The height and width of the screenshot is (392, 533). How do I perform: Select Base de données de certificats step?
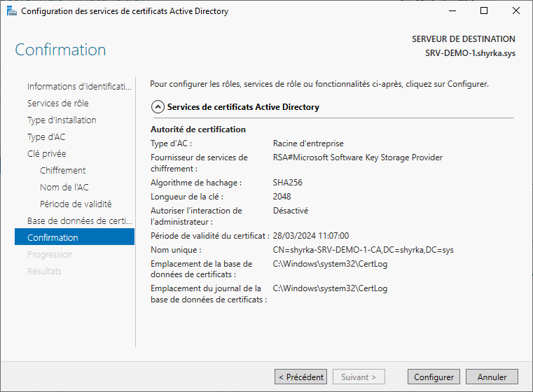[x=79, y=221]
